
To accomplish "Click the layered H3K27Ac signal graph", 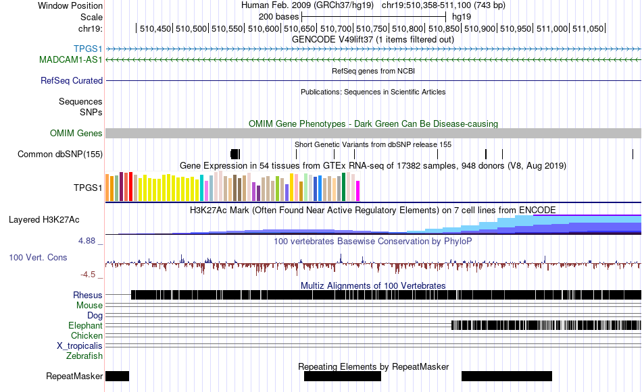I will 374,225.
